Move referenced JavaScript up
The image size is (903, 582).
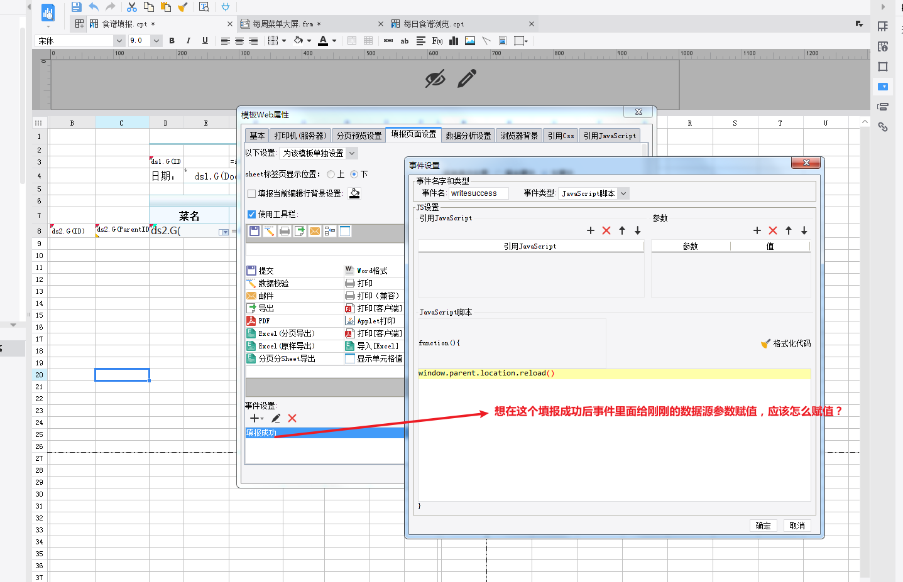click(622, 230)
